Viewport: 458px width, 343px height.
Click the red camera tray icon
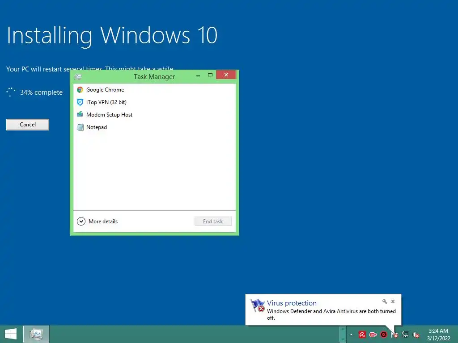pyautogui.click(x=373, y=335)
